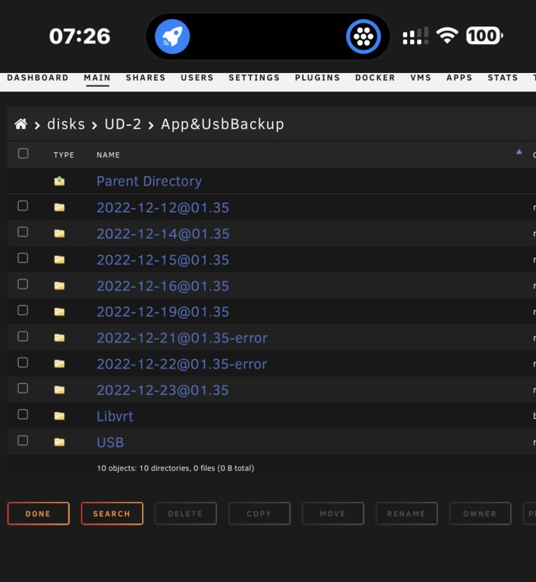This screenshot has width=536, height=582.
Task: Tap the battery 100 indicator
Action: pos(485,36)
